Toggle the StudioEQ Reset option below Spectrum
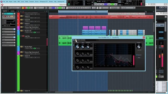 pyautogui.click(x=137, y=57)
